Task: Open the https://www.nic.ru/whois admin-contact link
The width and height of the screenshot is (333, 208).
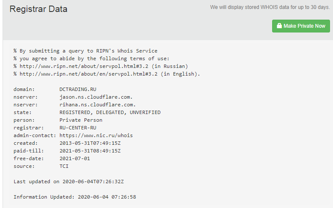Action: 96,135
